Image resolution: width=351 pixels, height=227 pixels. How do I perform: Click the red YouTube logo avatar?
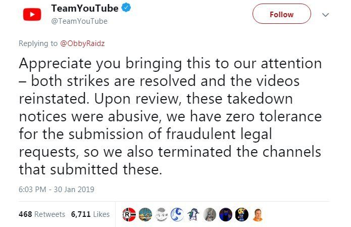coord(32,14)
